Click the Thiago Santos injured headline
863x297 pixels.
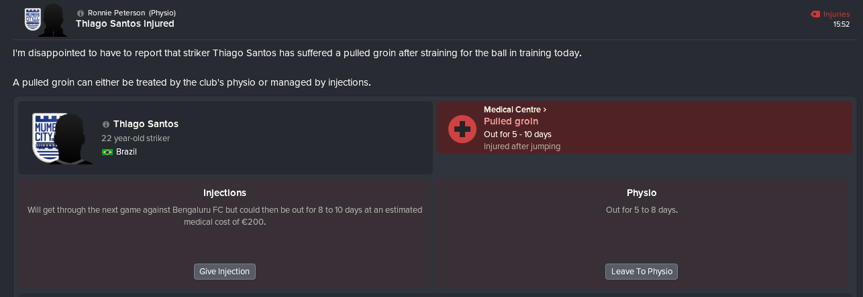click(125, 23)
